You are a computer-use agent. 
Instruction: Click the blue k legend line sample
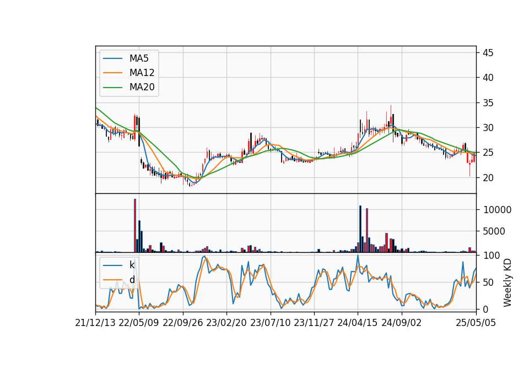[112, 265]
